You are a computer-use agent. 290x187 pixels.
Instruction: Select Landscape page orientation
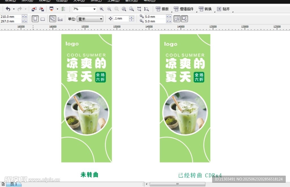[x=43, y=19]
